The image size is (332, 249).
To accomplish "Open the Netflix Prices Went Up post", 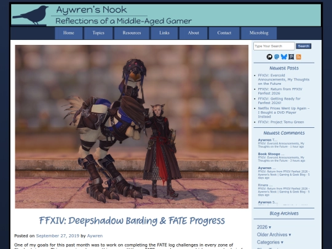I will coord(283,113).
